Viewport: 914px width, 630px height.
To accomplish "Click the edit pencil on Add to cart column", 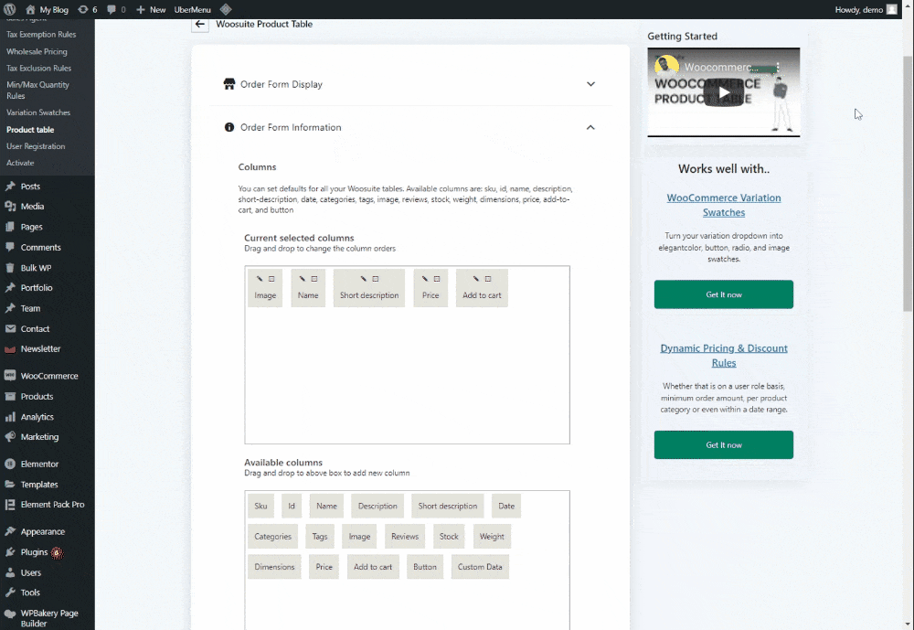I will click(476, 279).
